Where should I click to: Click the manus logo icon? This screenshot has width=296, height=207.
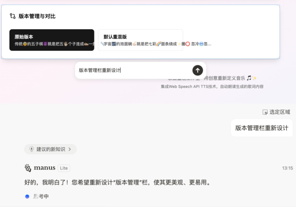pos(28,168)
